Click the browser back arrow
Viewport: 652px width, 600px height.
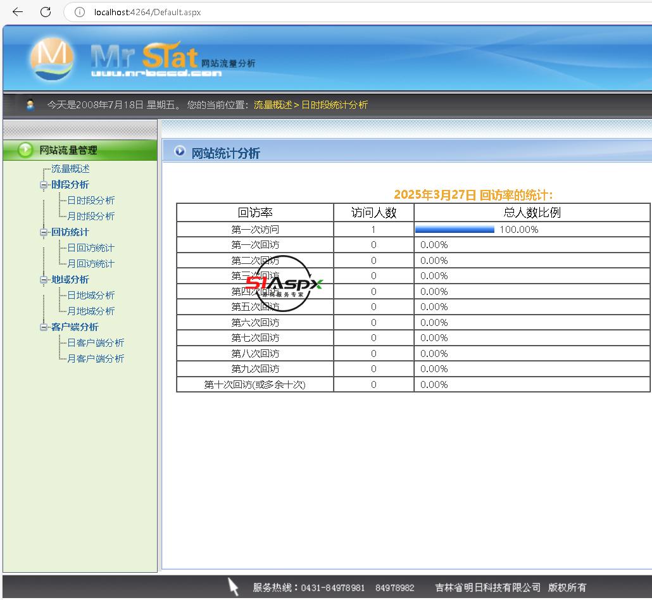click(18, 12)
